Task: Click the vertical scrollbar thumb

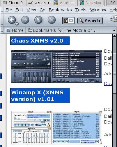Action: point(114,73)
